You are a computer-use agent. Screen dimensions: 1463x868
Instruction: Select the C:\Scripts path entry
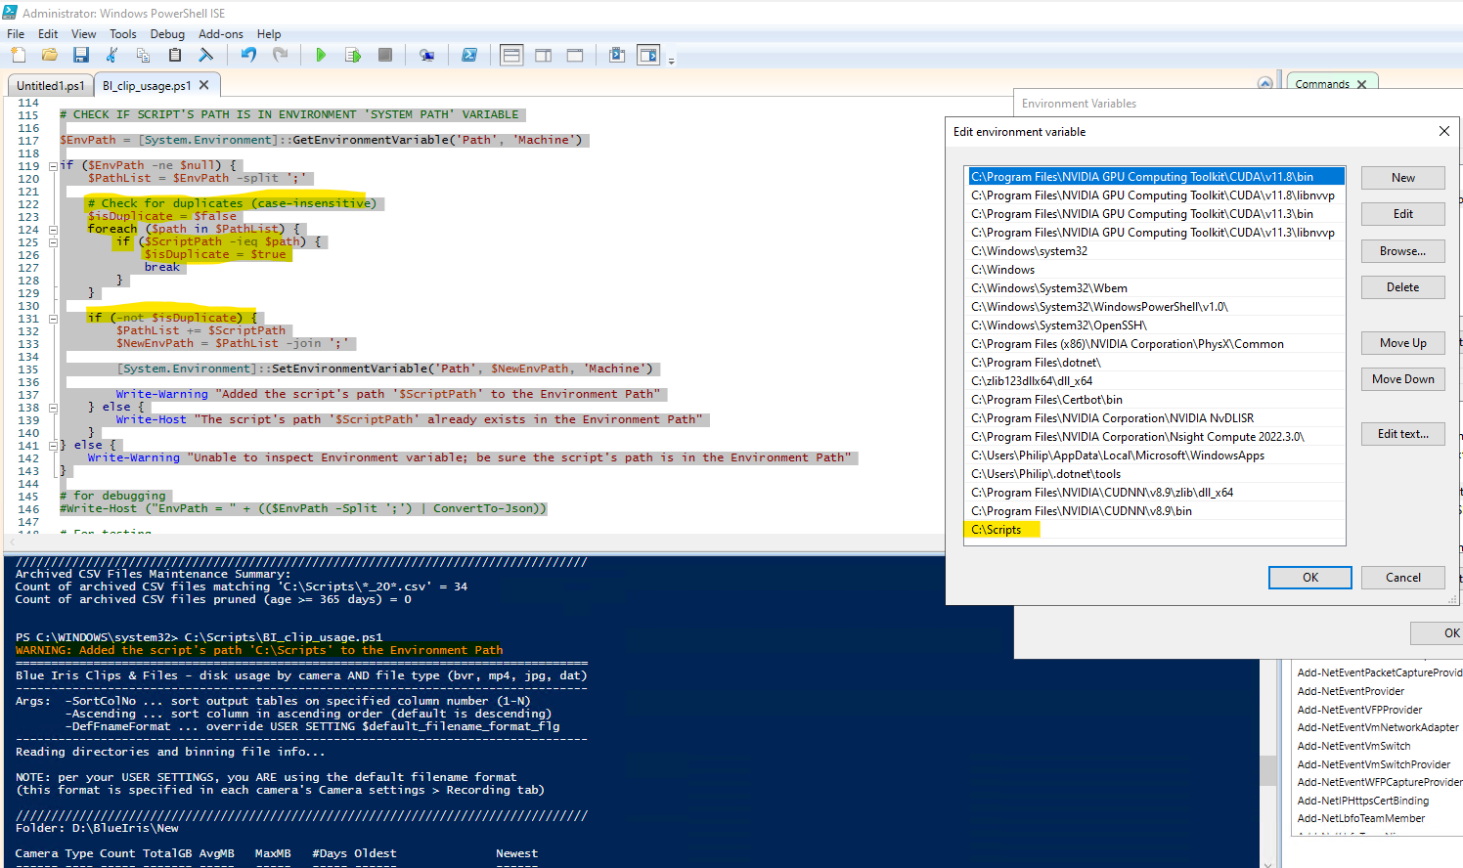click(1157, 530)
